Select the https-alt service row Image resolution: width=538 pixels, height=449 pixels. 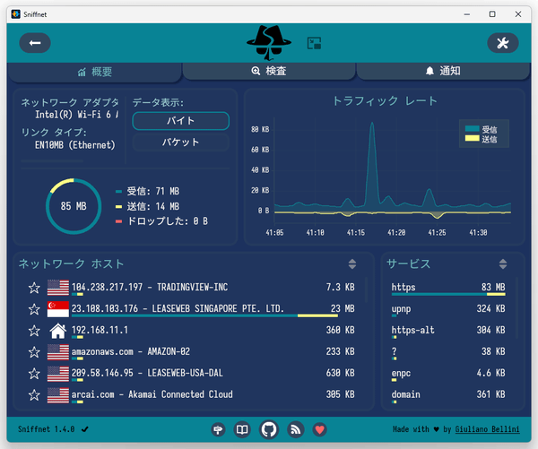click(448, 331)
